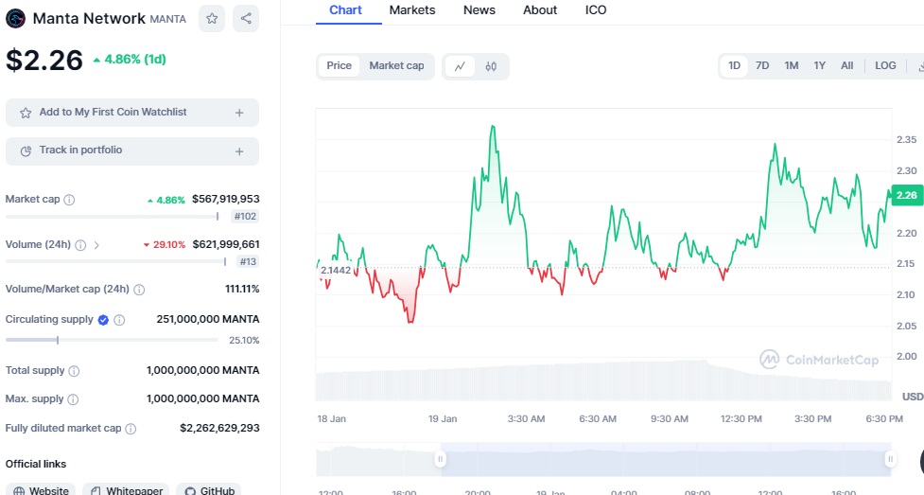Expand Volume (24h) chevron arrow
Viewport: 924px width, 495px height.
[96, 245]
